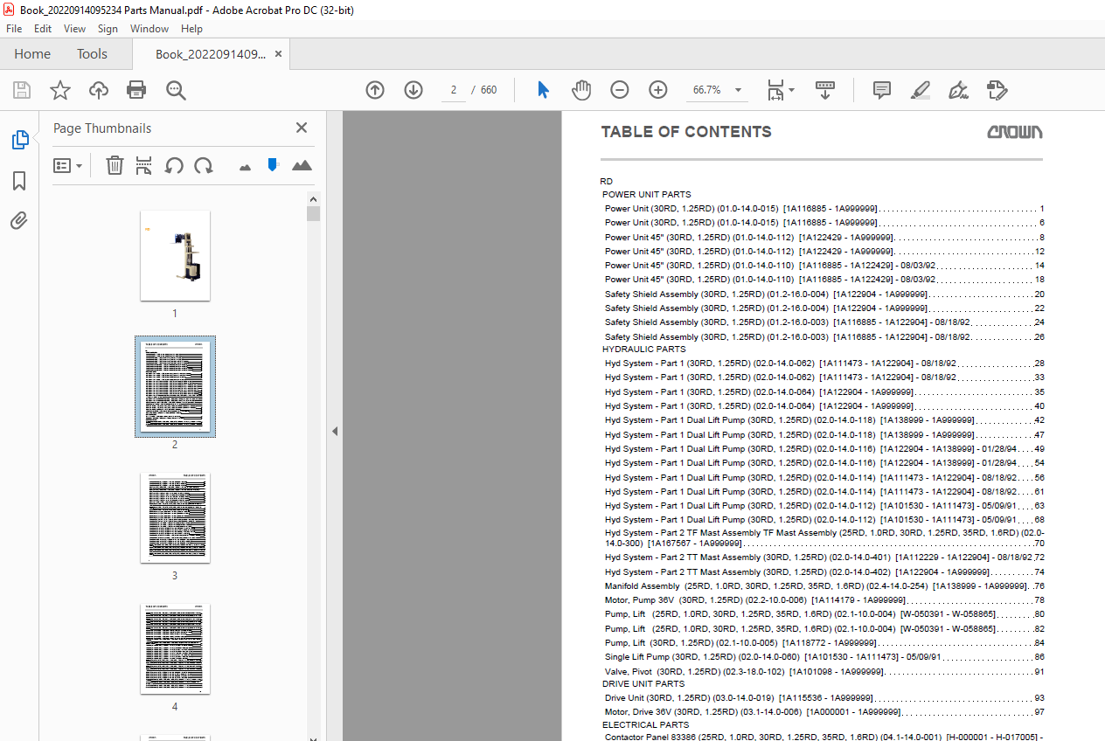The height and width of the screenshot is (741, 1105).
Task: Open thumbnails options dropdown menu
Action: 68,165
